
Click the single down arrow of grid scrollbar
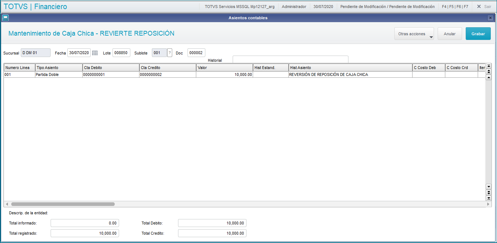click(x=489, y=187)
